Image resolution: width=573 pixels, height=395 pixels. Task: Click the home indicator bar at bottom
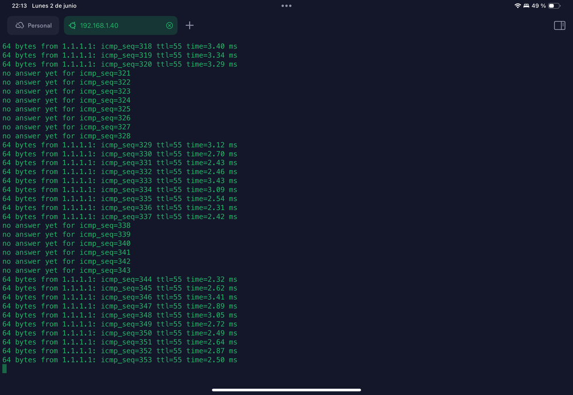pyautogui.click(x=286, y=390)
